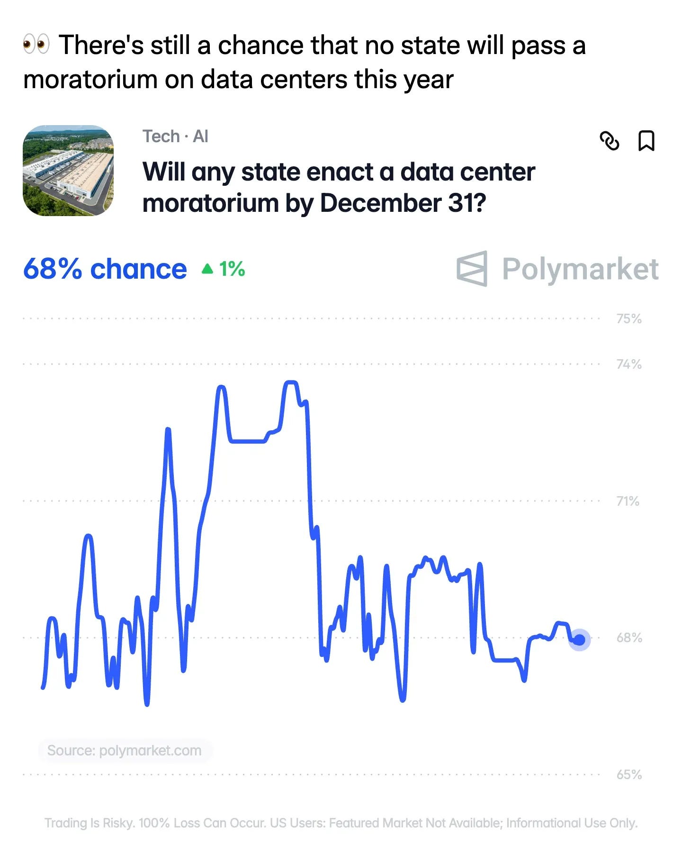Screen dimensions: 682x853
Task: Click the Source: polymarket.com label
Action: [x=125, y=751]
